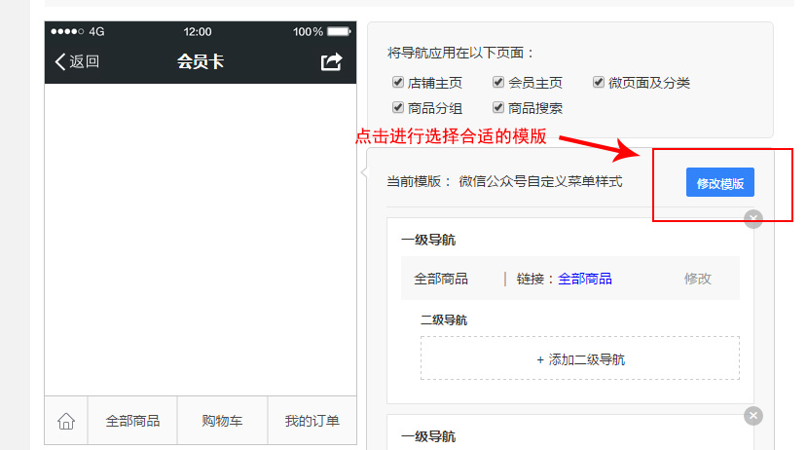The width and height of the screenshot is (807, 450).
Task: Click the 会员卡 title in phone header
Action: pyautogui.click(x=201, y=62)
